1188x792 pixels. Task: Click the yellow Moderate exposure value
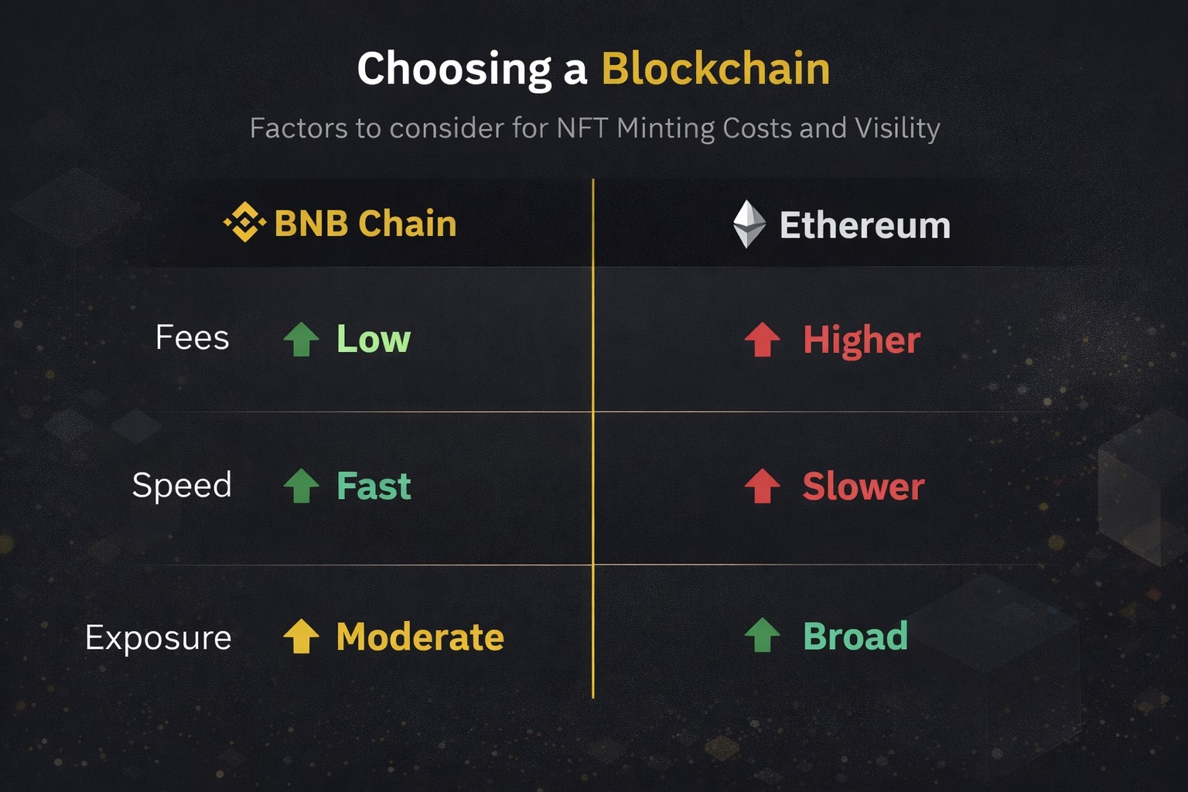point(420,637)
